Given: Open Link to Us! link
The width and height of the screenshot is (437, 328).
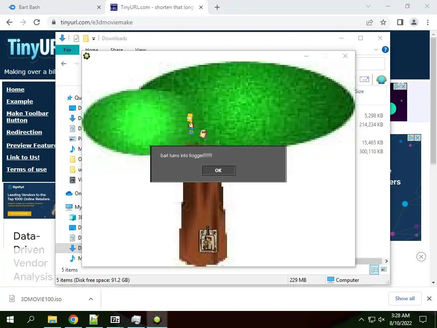Looking at the screenshot, I should pos(23,157).
